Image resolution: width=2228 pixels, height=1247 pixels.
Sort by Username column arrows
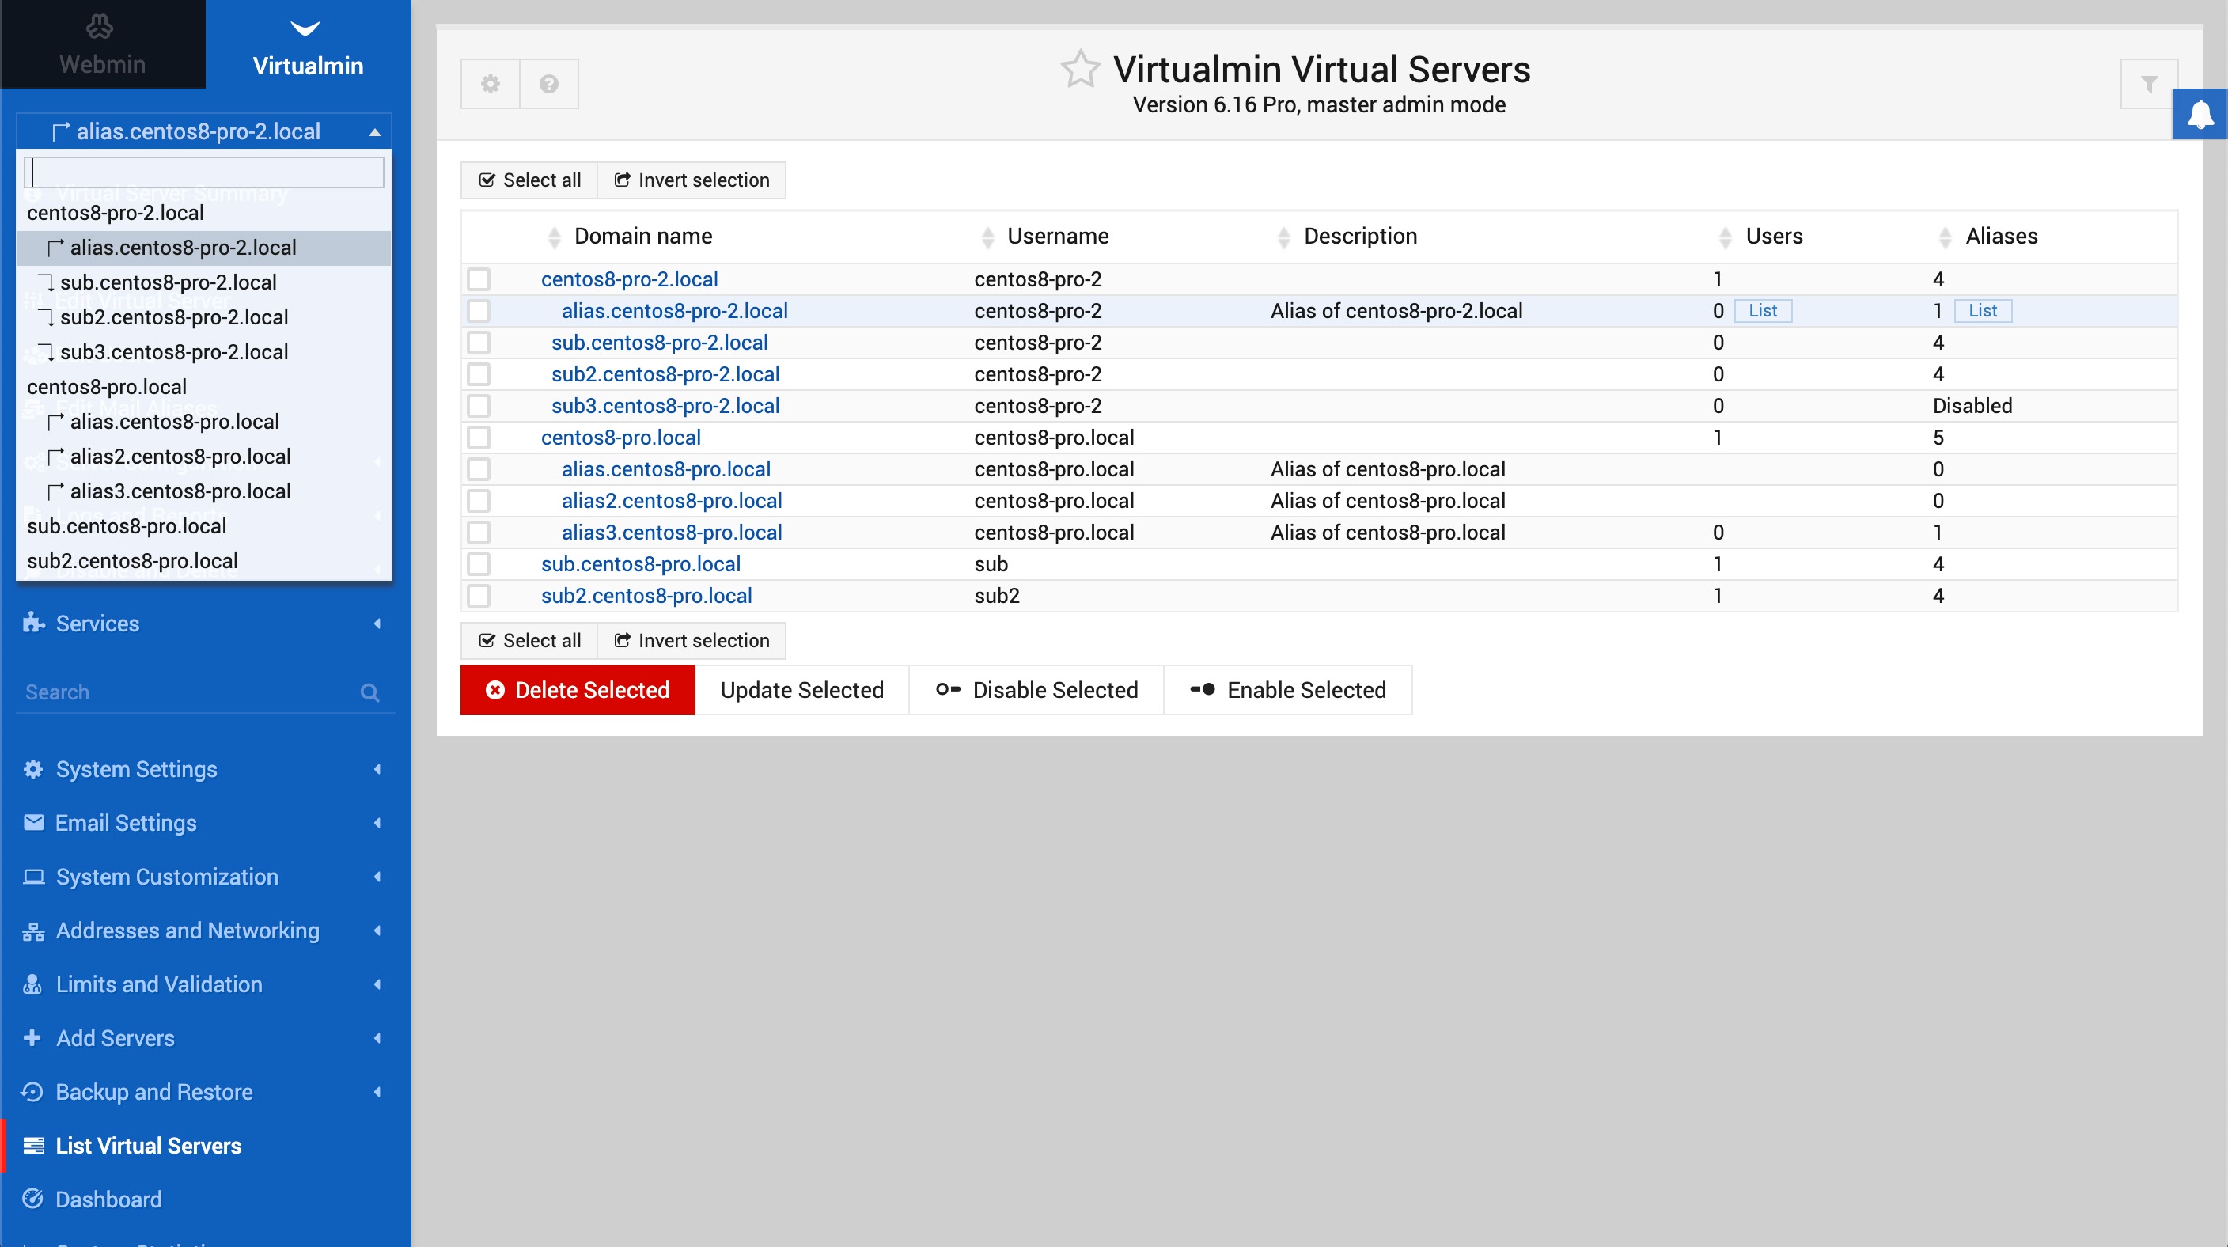coord(988,237)
